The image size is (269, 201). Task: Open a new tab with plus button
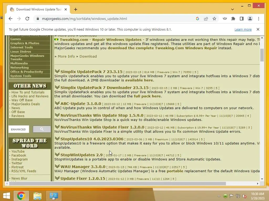(x=75, y=9)
